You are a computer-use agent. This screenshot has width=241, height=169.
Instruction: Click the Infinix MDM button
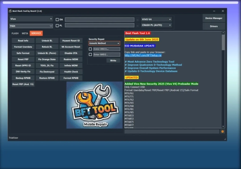click(x=71, y=66)
